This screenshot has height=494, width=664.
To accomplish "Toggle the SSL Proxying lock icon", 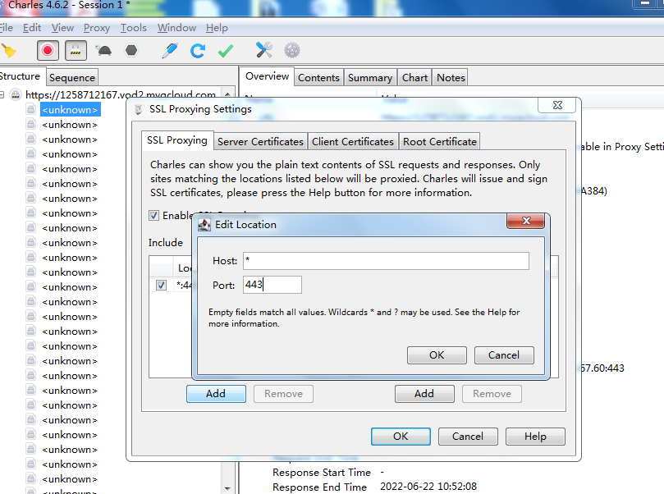I will tap(76, 50).
